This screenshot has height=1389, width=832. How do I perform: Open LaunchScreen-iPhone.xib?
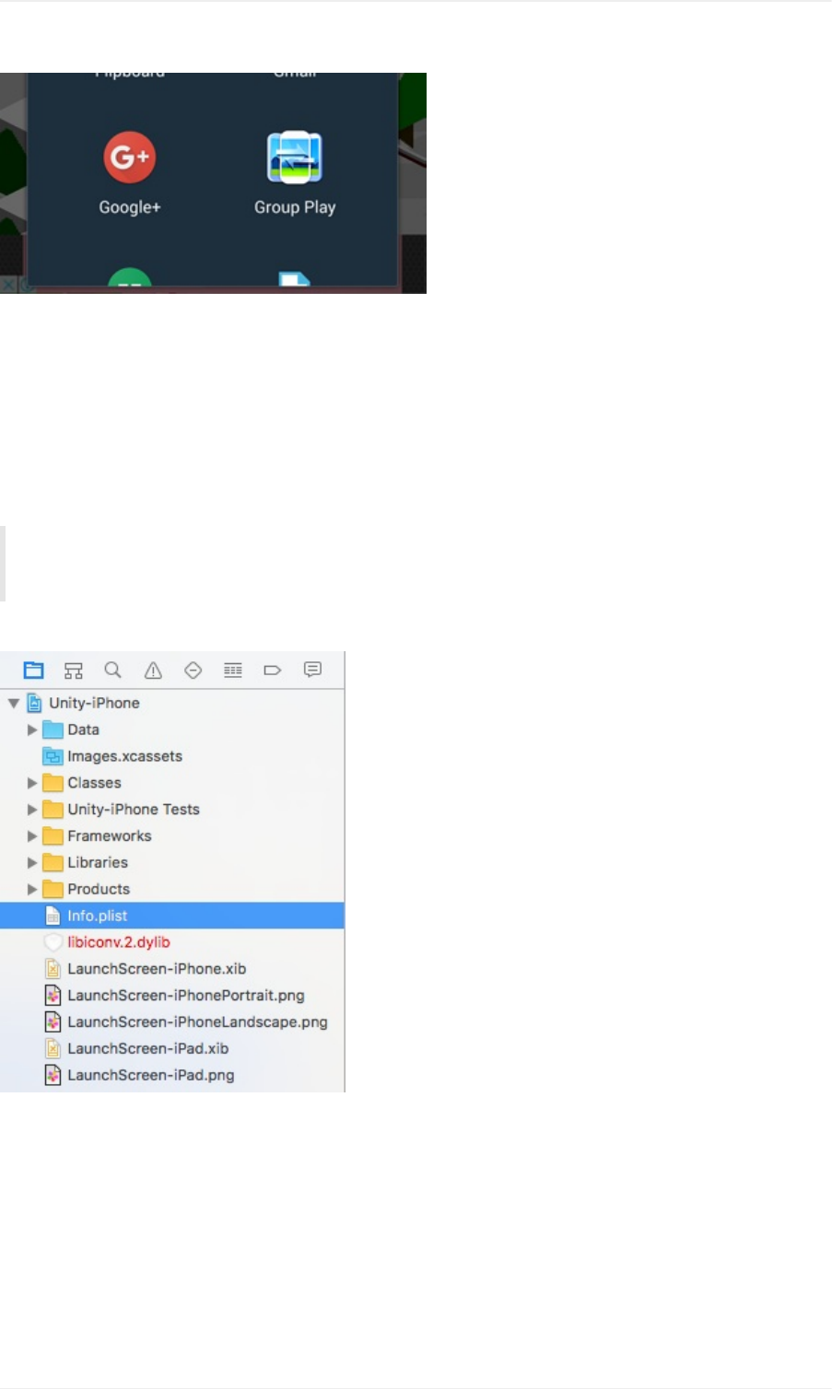coord(172,969)
